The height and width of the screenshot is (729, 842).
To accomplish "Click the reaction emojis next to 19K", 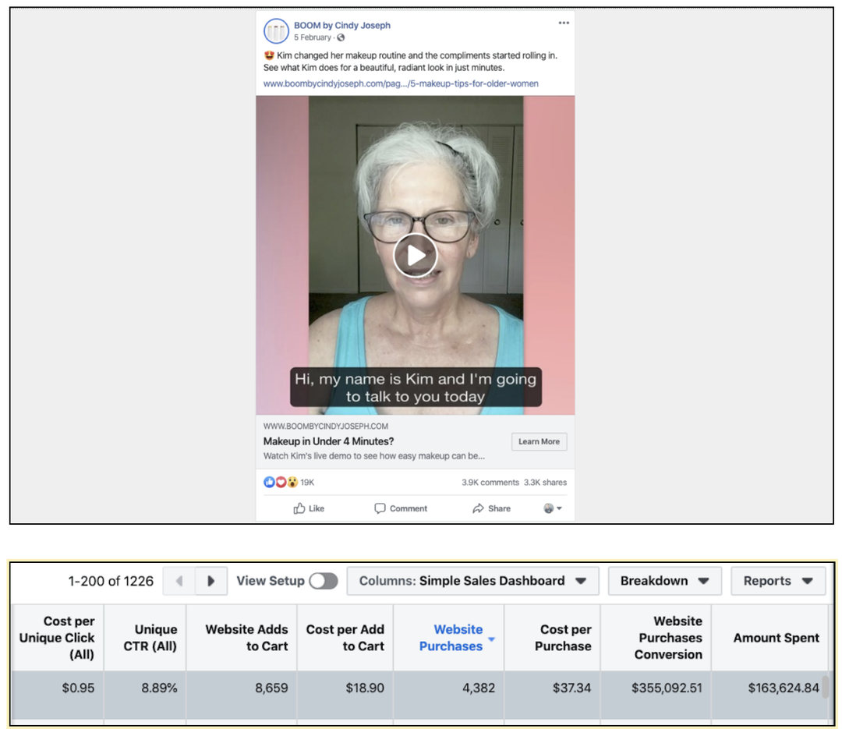I will 281,483.
